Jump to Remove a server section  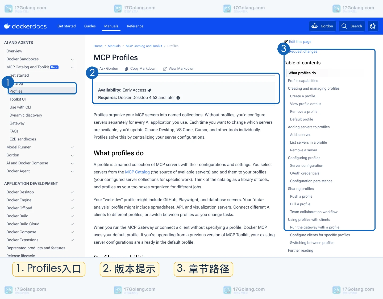(x=304, y=150)
